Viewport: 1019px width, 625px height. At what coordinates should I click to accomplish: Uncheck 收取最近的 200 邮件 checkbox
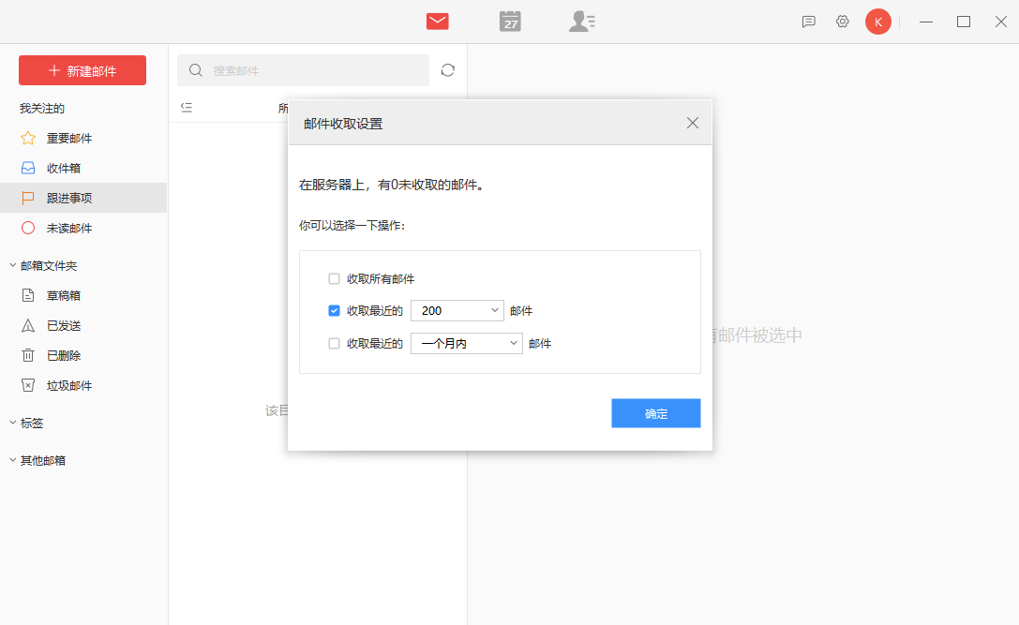coord(334,311)
